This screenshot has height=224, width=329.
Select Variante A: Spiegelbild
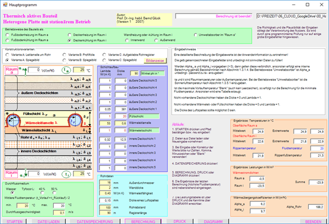(8, 60)
